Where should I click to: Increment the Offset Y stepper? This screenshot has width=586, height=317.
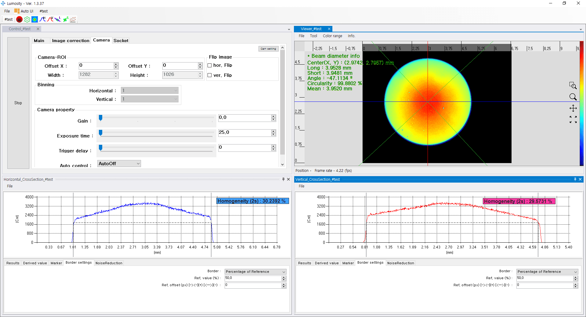pyautogui.click(x=200, y=64)
